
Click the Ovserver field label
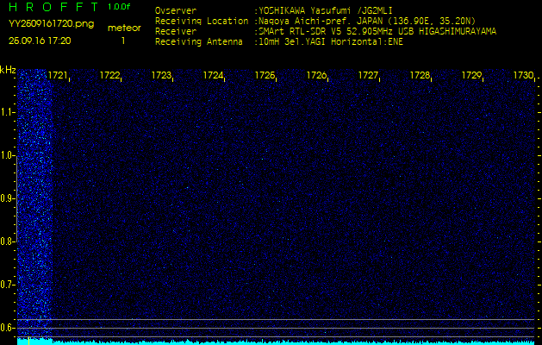176,10
